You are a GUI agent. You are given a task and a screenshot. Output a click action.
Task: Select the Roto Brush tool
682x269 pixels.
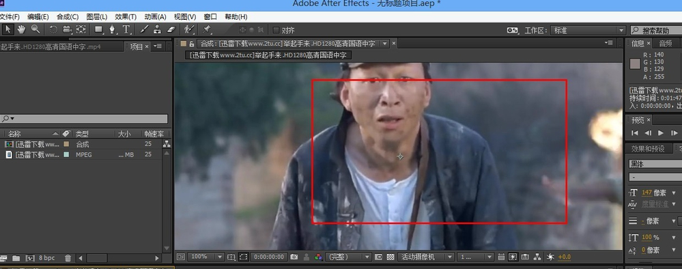point(188,29)
